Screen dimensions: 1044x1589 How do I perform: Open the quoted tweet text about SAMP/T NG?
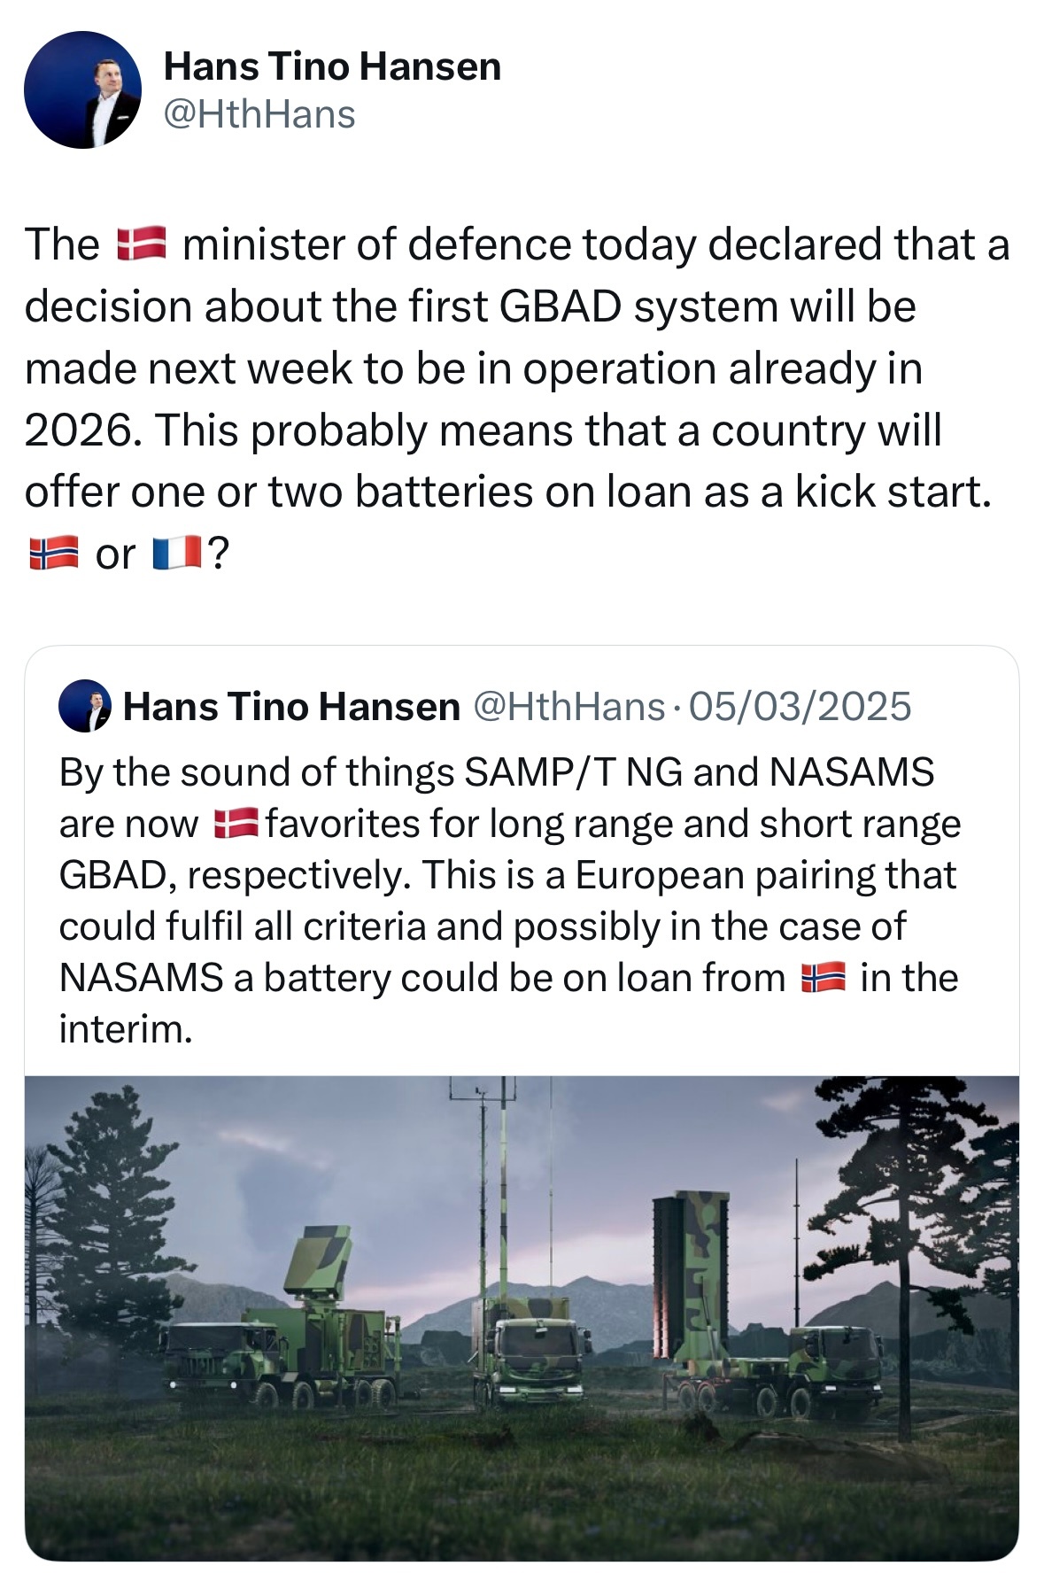509,901
